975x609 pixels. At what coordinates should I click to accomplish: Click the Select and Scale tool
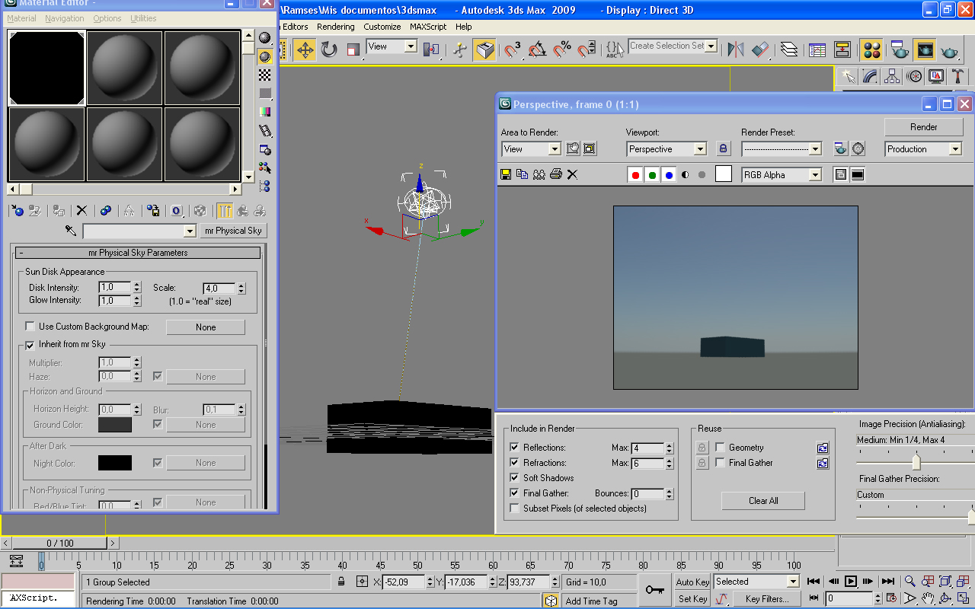(353, 50)
